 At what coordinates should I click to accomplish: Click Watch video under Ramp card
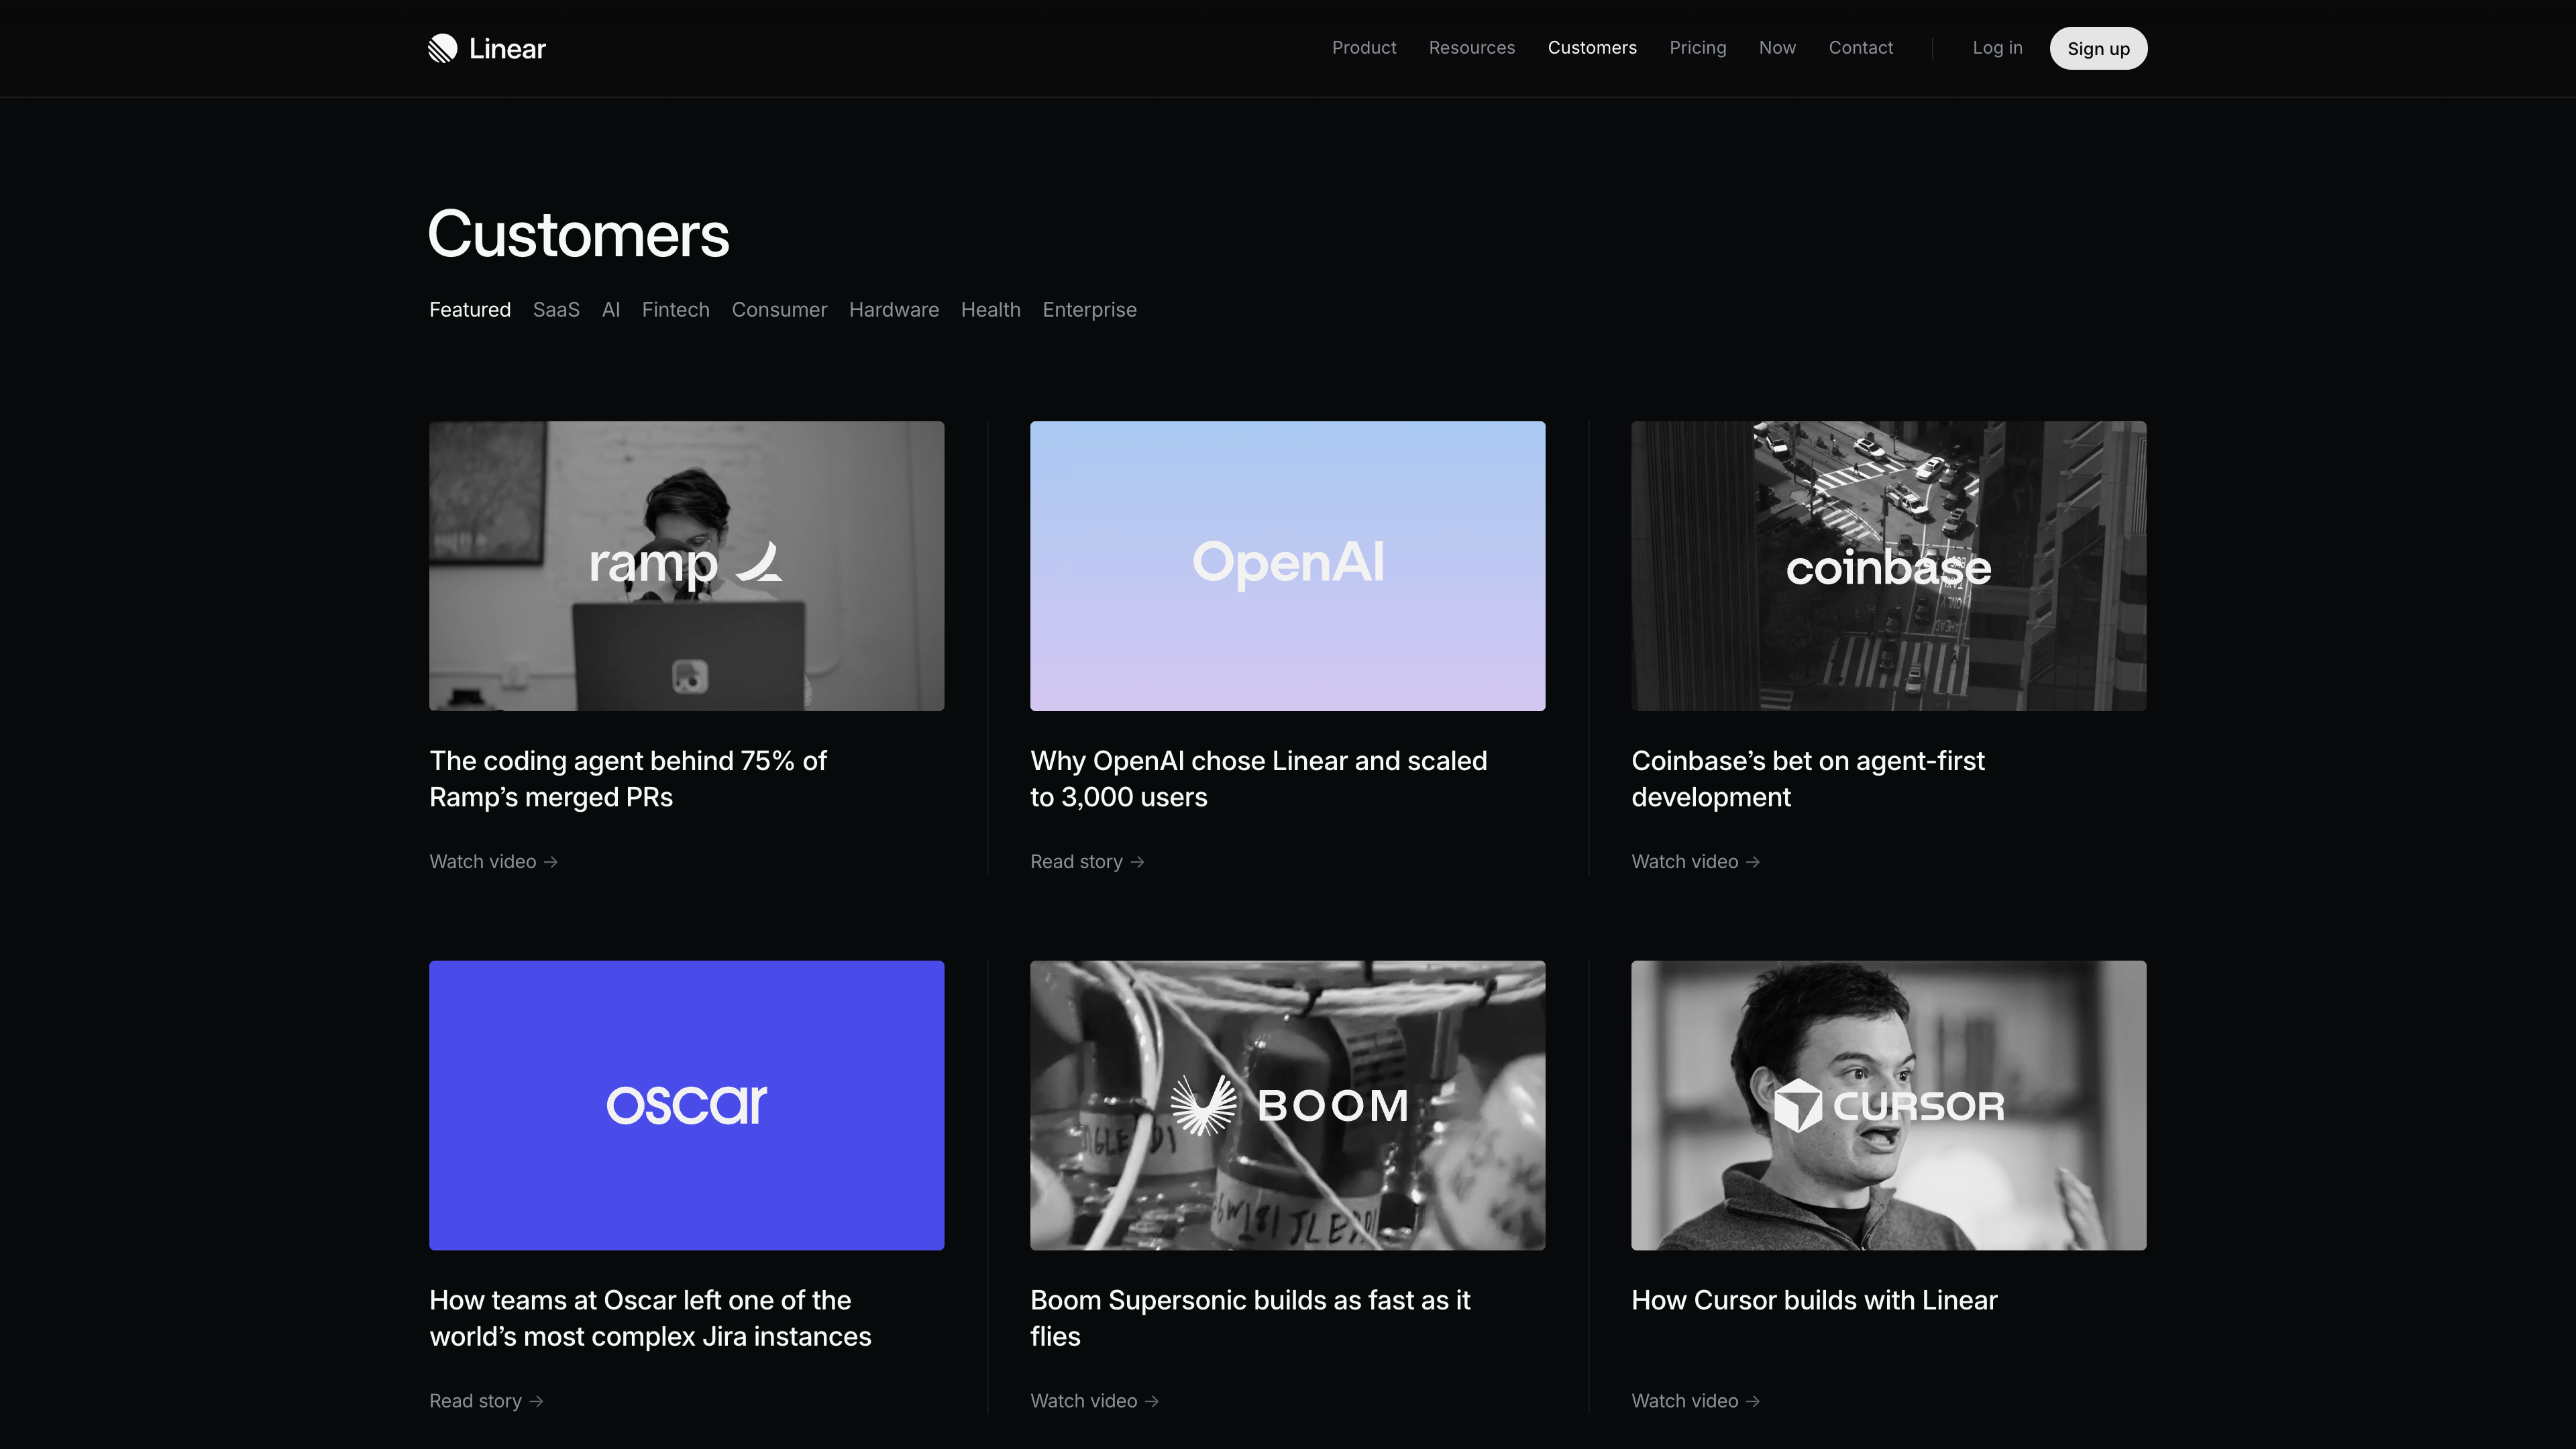[494, 862]
